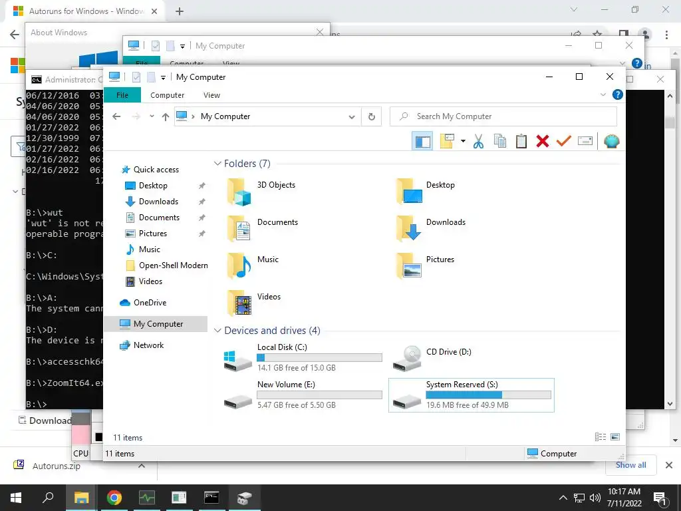
Task: Select the Music folder in the Folders group
Action: tap(253, 266)
